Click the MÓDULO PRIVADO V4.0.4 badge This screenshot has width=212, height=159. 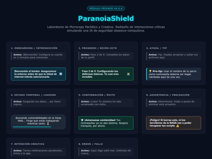106,8
